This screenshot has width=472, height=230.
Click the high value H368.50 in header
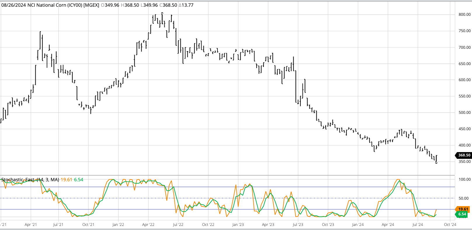pos(130,5)
